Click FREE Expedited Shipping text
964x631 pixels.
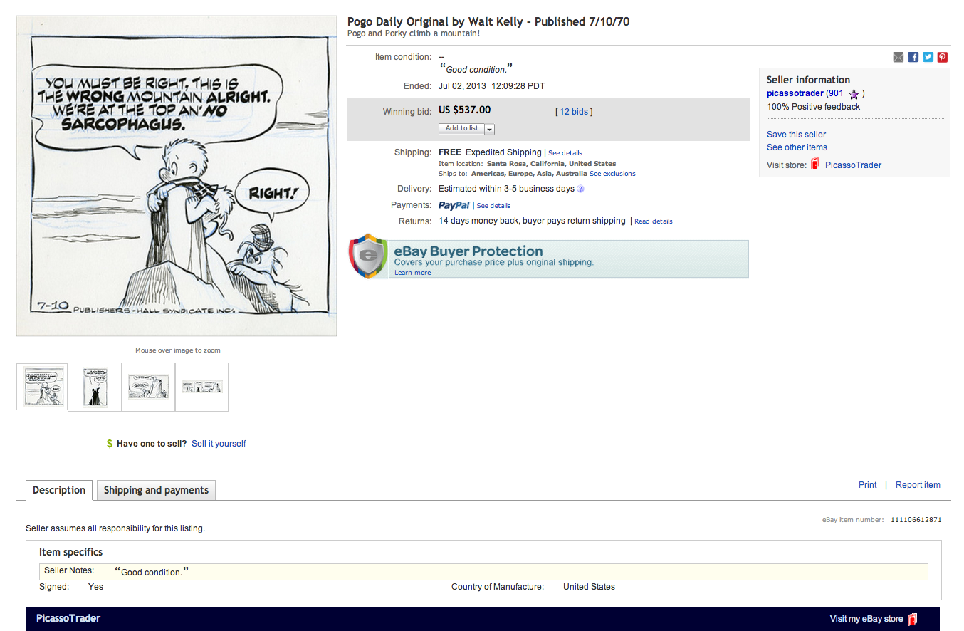coord(490,152)
